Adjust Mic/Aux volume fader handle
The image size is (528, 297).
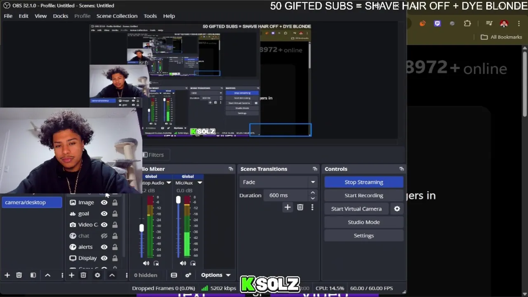pos(178,200)
